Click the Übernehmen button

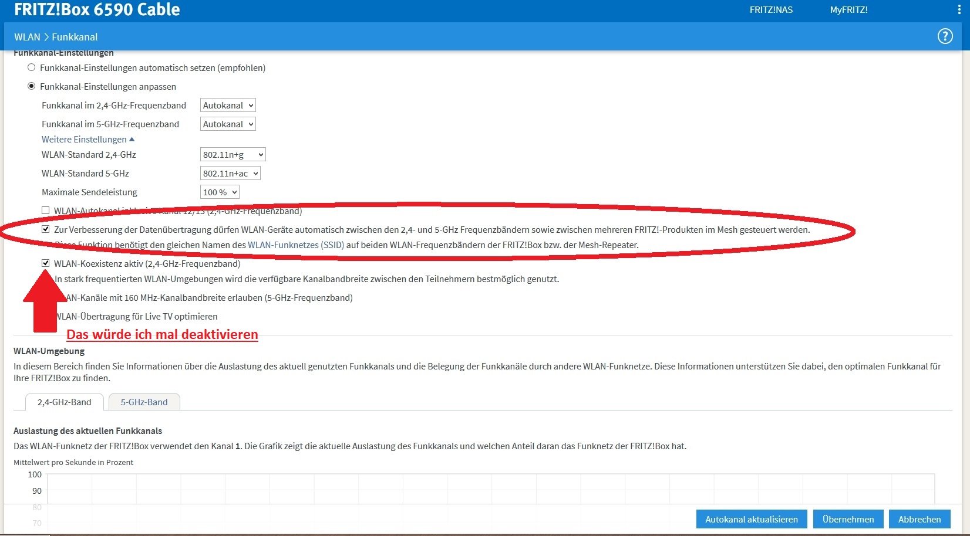click(x=848, y=520)
